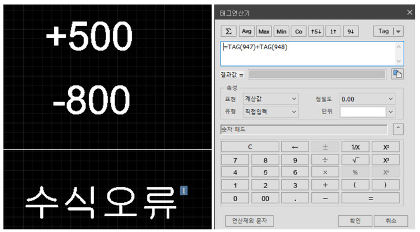The image size is (420, 232).
Task: Copy result value with the copy icon
Action: 397,74
